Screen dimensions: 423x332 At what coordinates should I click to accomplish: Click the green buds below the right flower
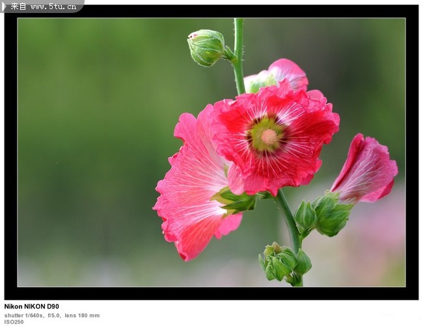[x=324, y=216]
